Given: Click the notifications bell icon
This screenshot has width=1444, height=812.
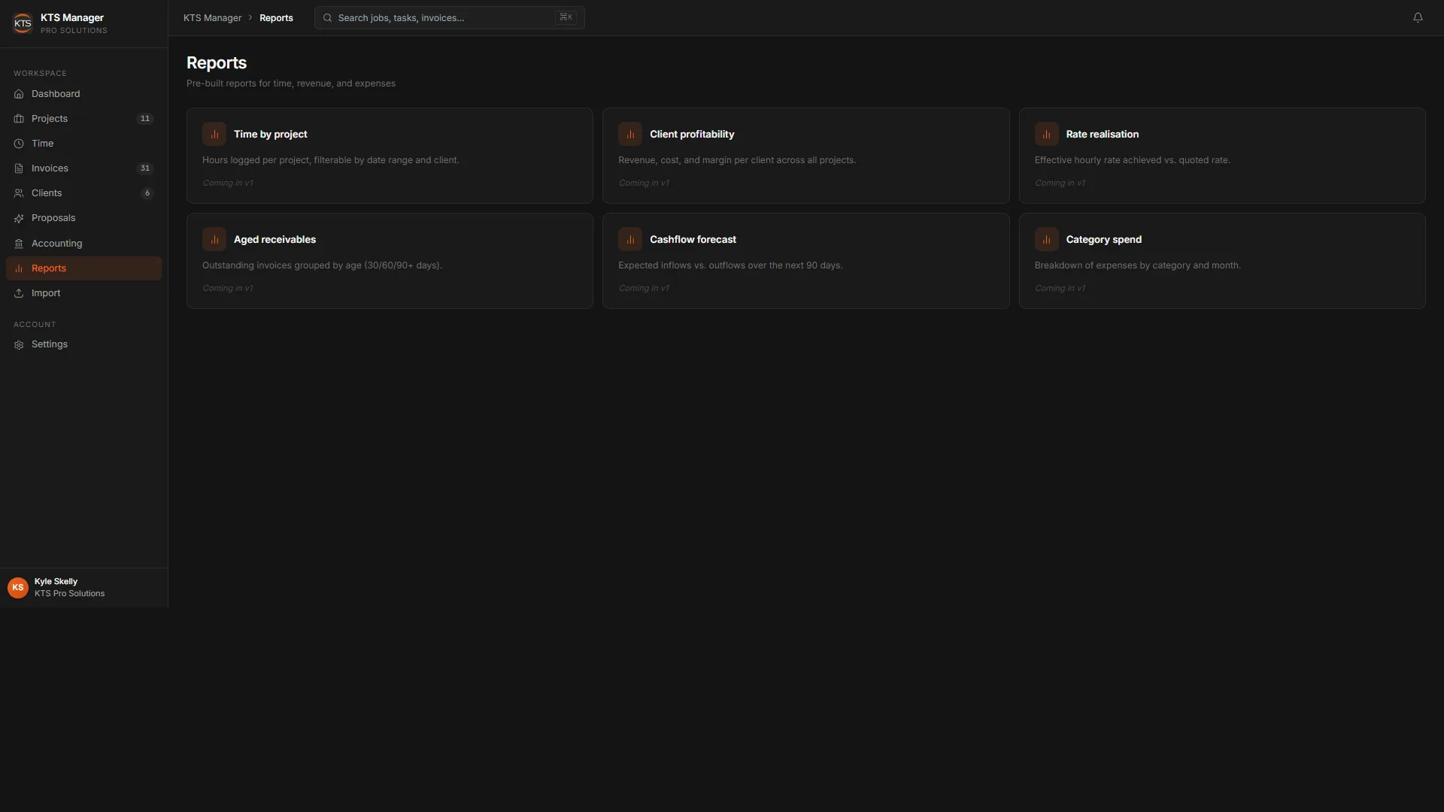Looking at the screenshot, I should (1418, 17).
